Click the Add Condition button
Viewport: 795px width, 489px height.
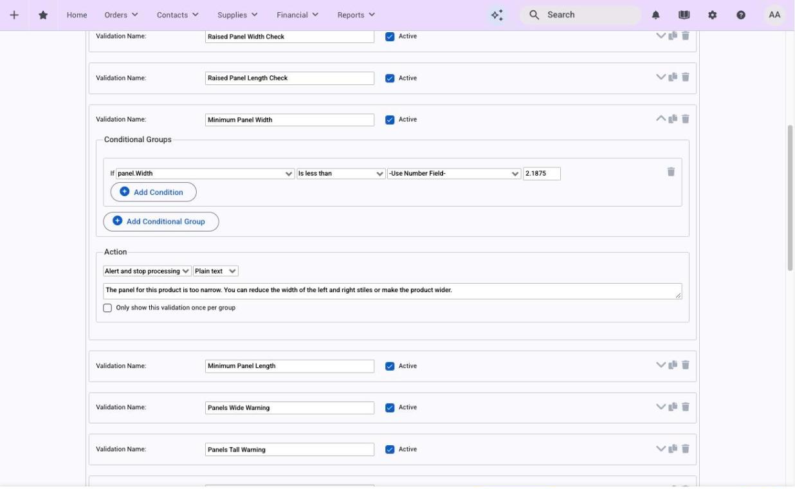point(153,192)
